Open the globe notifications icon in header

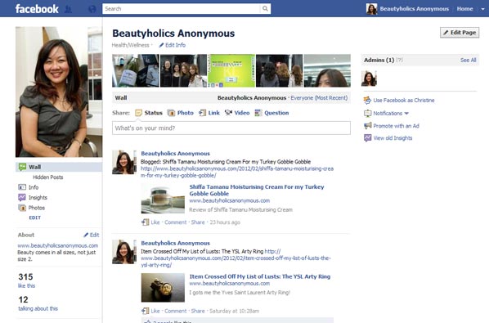tap(92, 9)
